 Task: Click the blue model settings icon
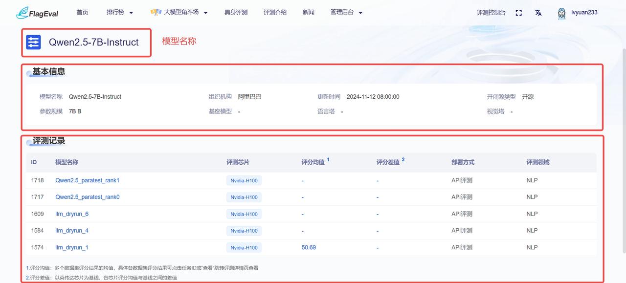click(x=34, y=43)
